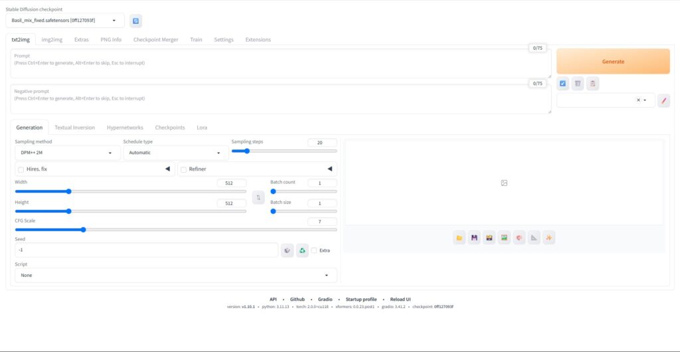Open the Train tab
680x352 pixels.
click(x=196, y=39)
